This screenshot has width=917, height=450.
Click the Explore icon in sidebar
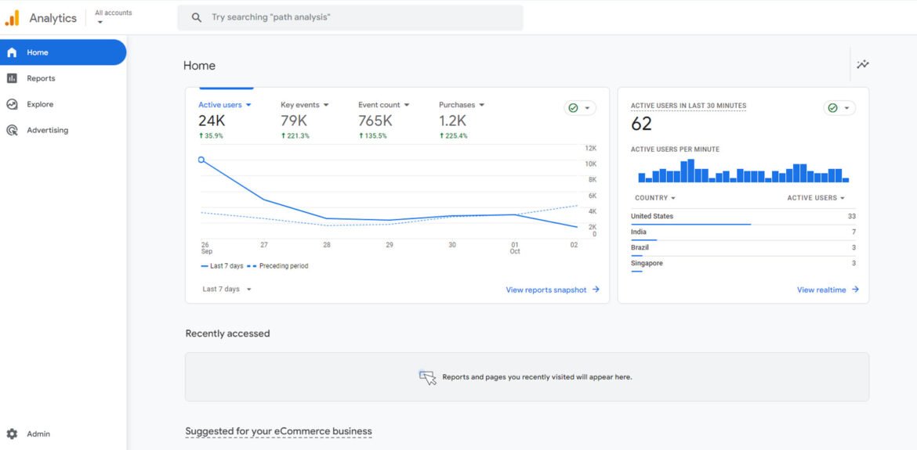pyautogui.click(x=12, y=104)
